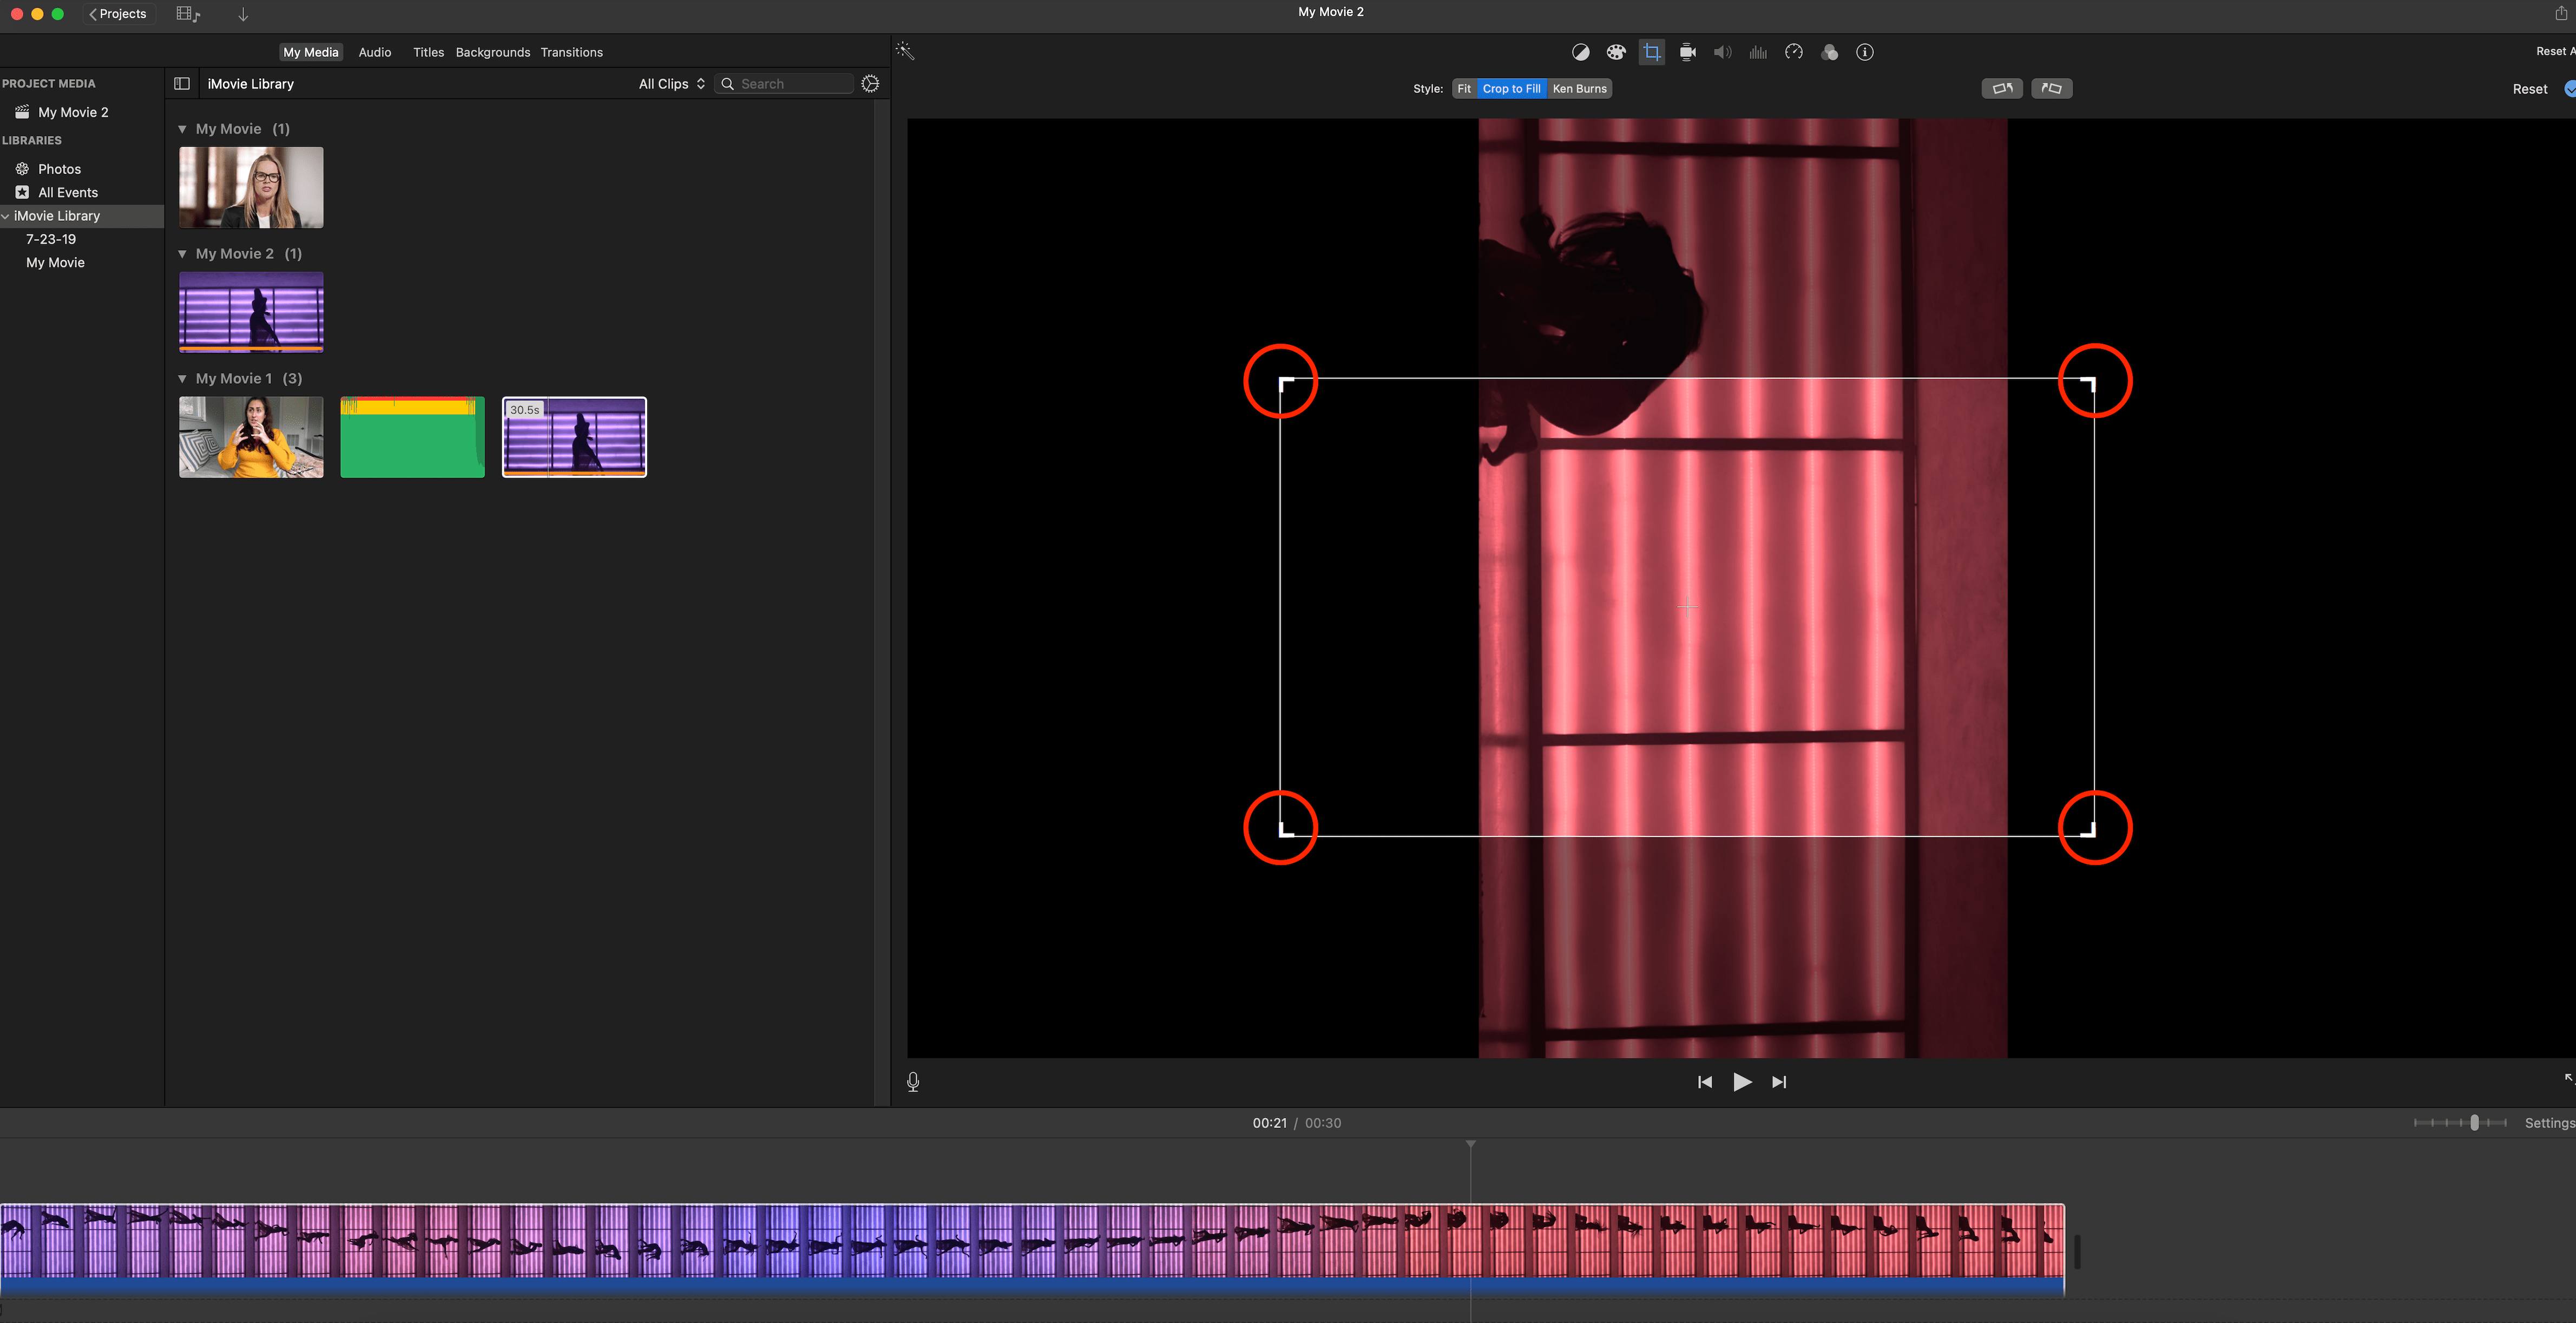Switch to the Audio tab
The height and width of the screenshot is (1323, 2576).
pos(375,52)
